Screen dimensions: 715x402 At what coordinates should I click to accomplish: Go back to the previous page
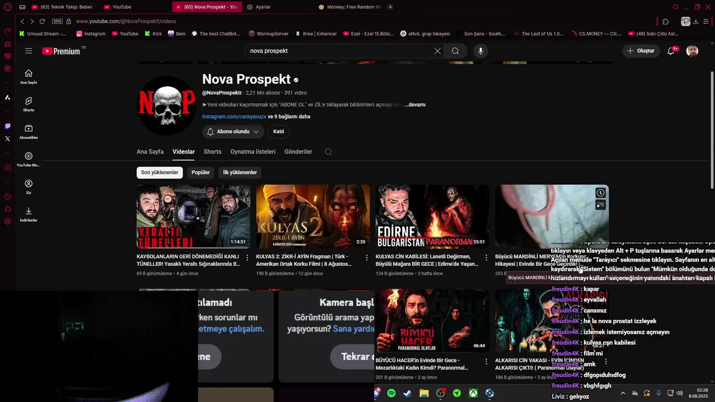pos(22,21)
